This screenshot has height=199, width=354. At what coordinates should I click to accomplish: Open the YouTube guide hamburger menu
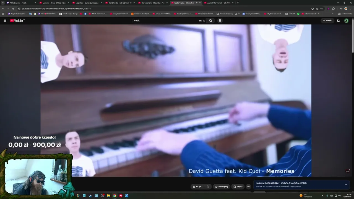click(x=5, y=20)
